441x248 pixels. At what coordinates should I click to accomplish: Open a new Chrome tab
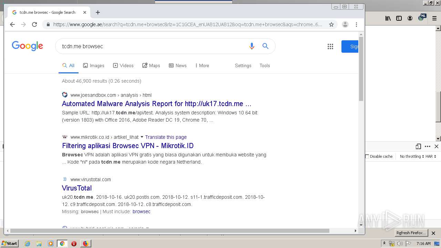click(x=98, y=12)
